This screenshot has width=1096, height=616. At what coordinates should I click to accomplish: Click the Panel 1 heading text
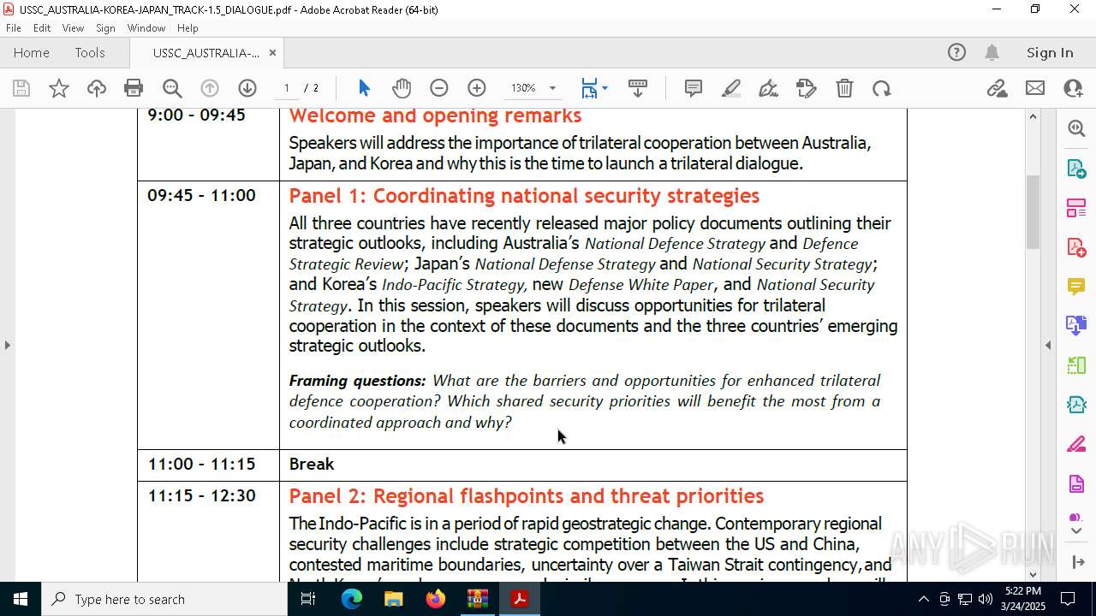(x=524, y=195)
